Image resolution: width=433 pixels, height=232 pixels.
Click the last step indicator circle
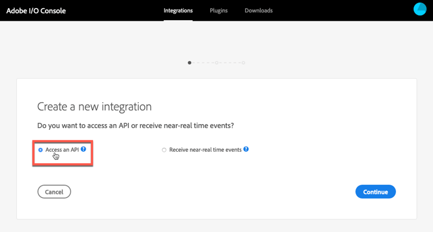(243, 63)
